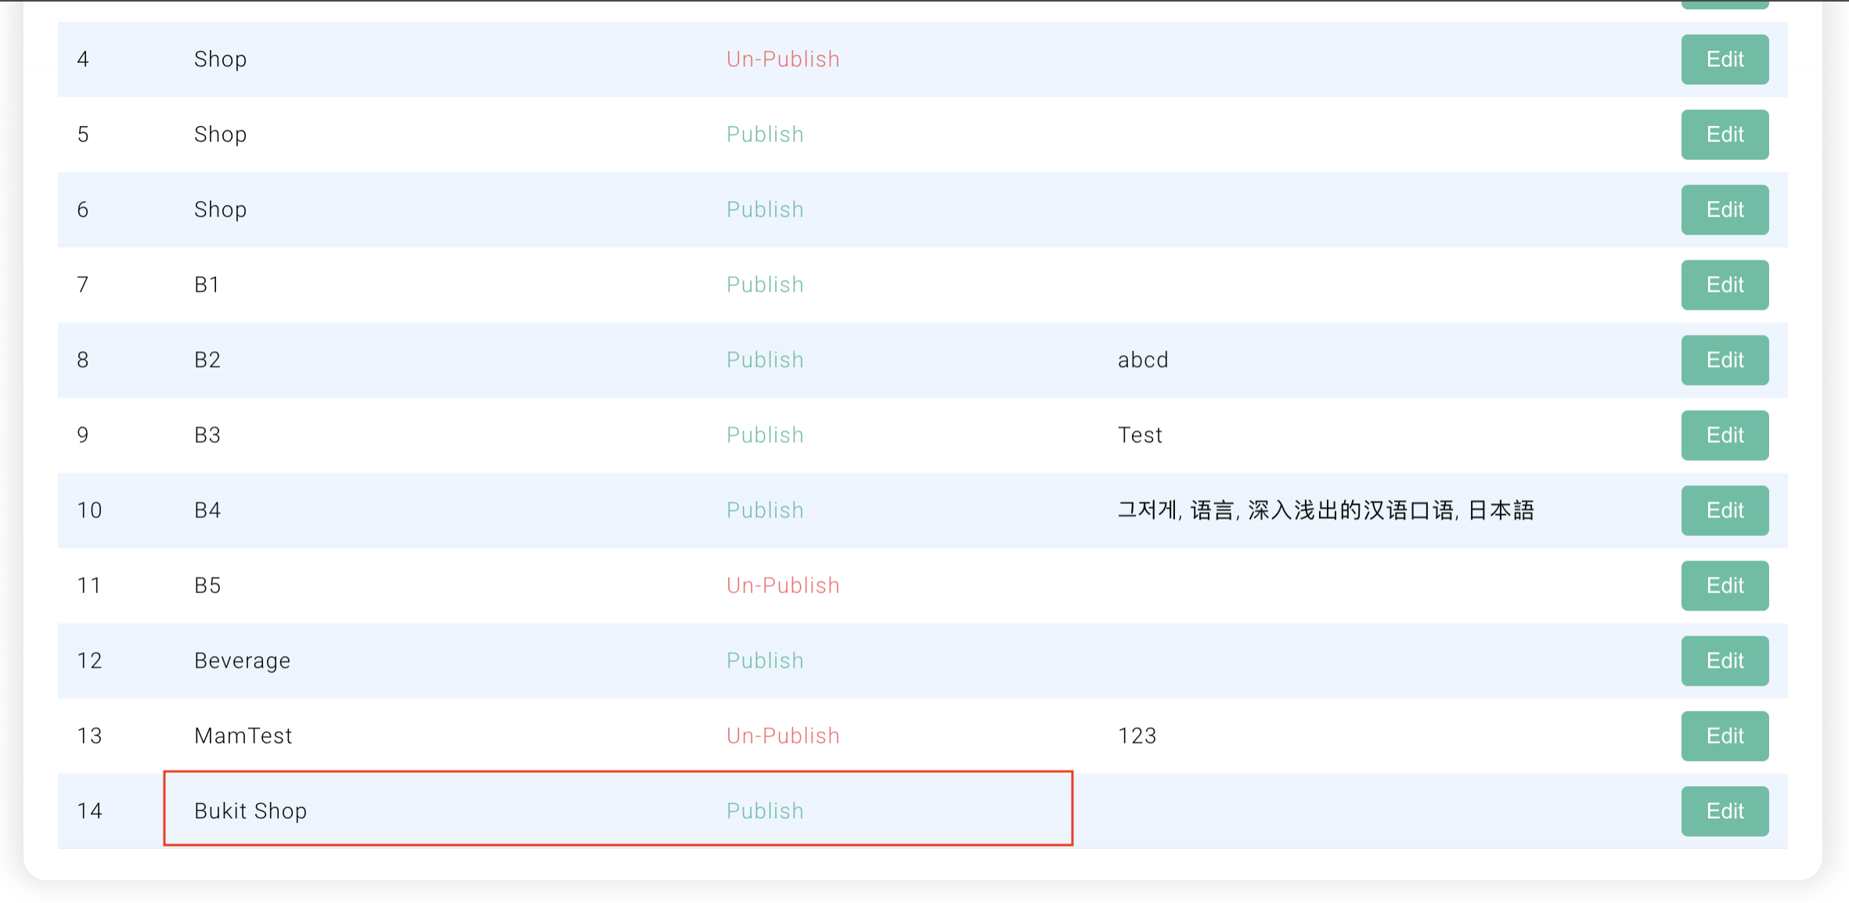Image resolution: width=1849 pixels, height=903 pixels.
Task: Click Un-Publish status for B5
Action: coord(782,585)
